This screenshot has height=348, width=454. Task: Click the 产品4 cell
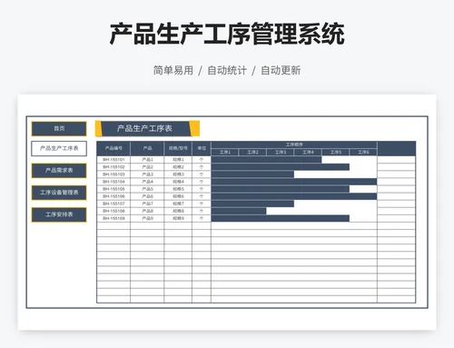pyautogui.click(x=147, y=182)
